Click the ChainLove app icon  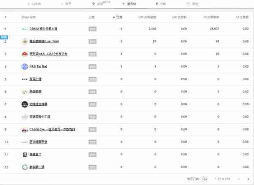pos(25,130)
